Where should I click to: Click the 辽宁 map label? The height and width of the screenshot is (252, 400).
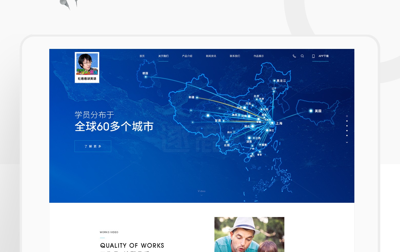(274, 88)
